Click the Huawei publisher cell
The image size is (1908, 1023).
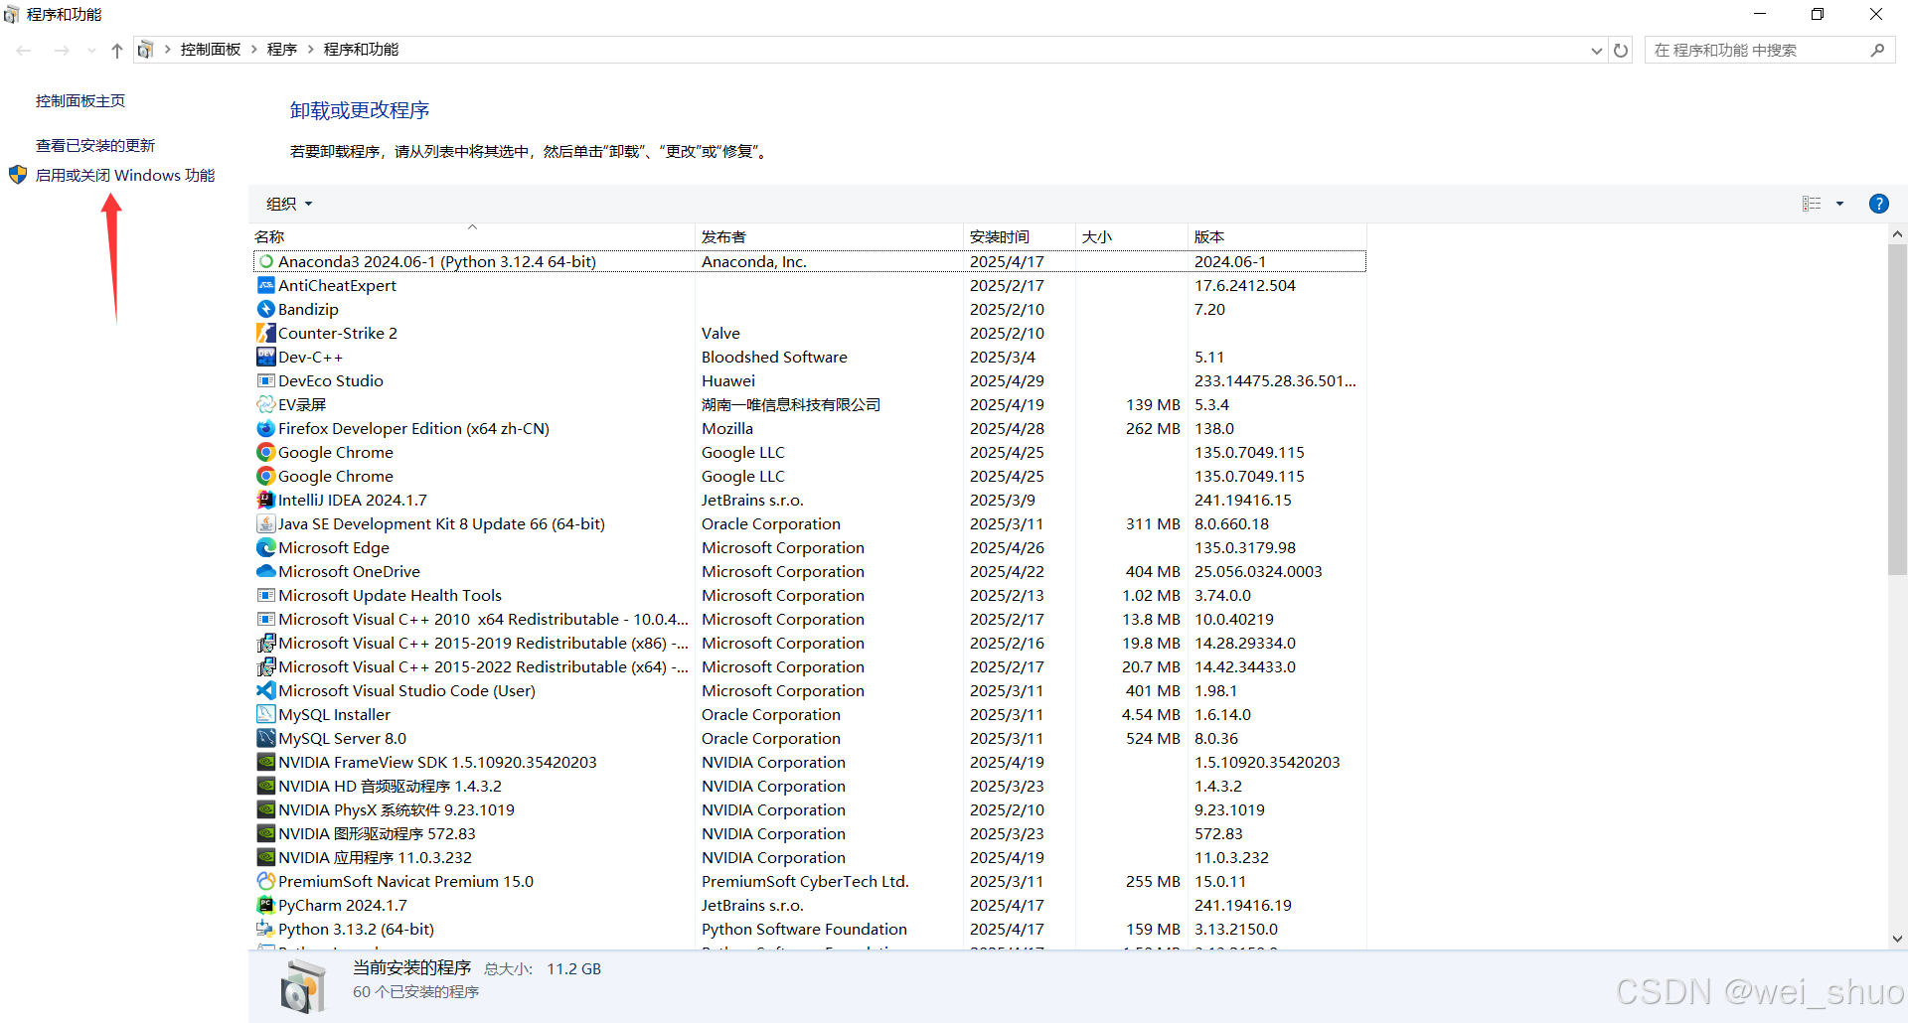pos(728,381)
